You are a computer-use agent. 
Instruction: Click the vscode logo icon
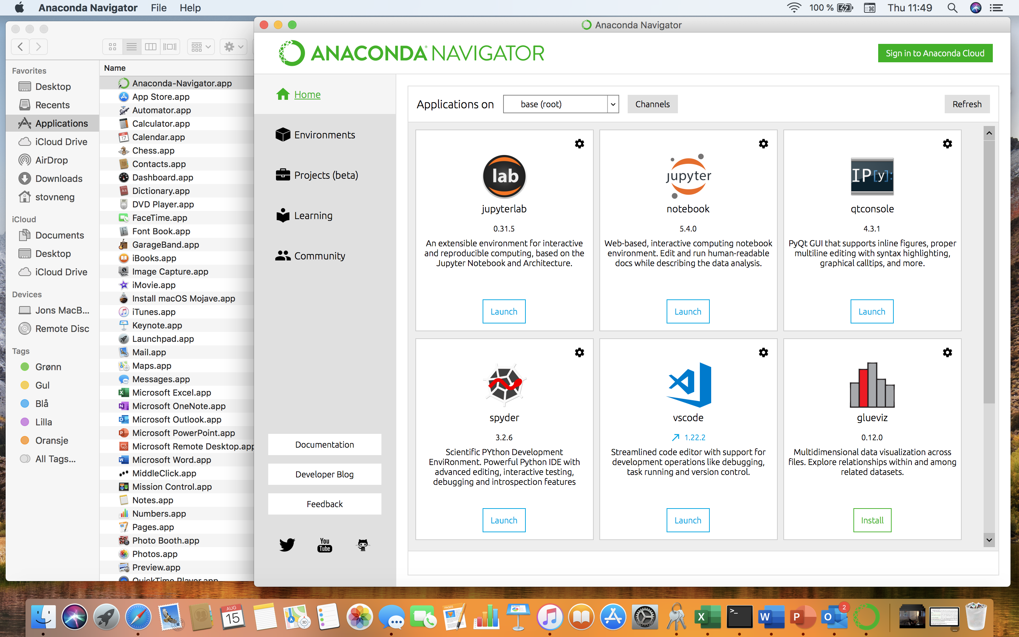click(x=689, y=385)
